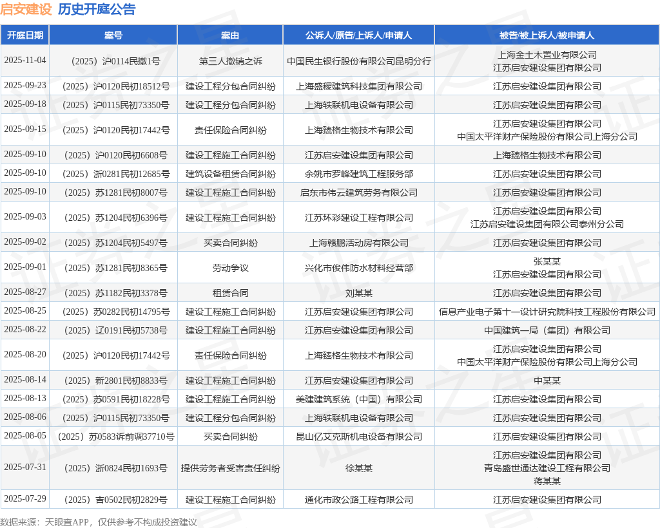The image size is (660, 528).
Task: Click 中国建筑一局（集团）有限公司 defendant cell
Action: [x=547, y=330]
